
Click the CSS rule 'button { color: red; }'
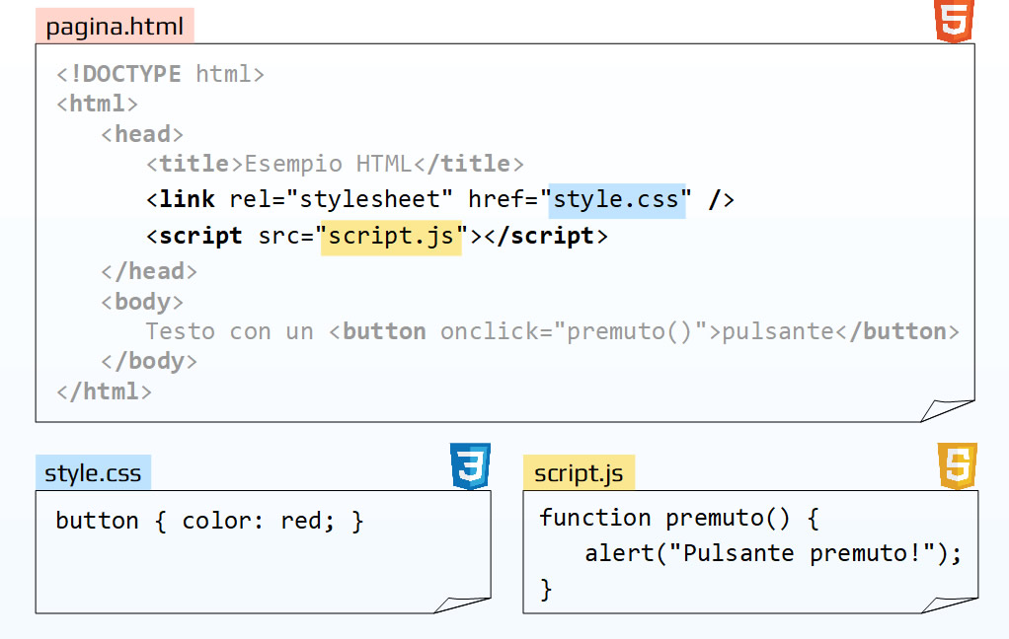tap(209, 521)
